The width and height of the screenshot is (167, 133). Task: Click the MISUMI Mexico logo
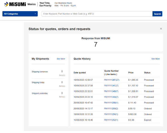[20, 4]
